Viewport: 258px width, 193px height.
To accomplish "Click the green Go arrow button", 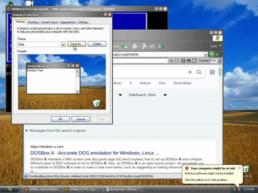I will pyautogui.click(x=212, y=54).
